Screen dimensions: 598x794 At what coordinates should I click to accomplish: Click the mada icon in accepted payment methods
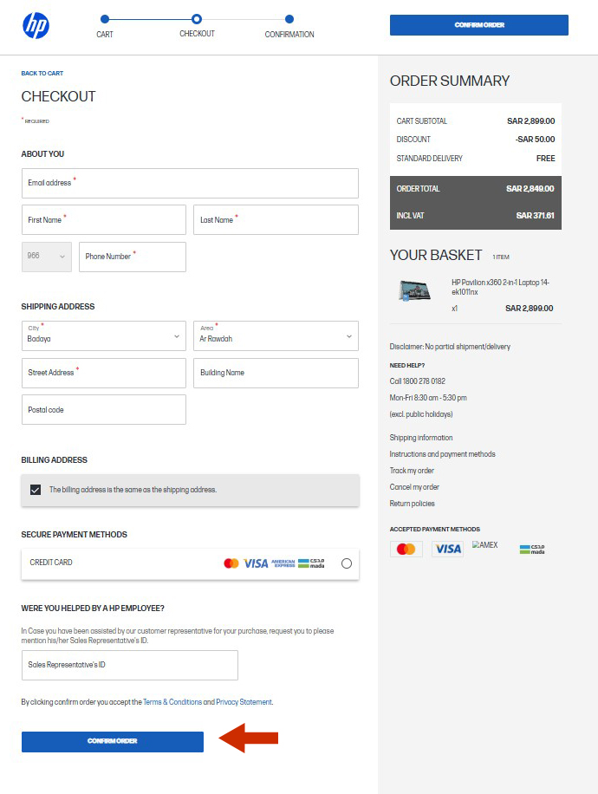pos(532,549)
